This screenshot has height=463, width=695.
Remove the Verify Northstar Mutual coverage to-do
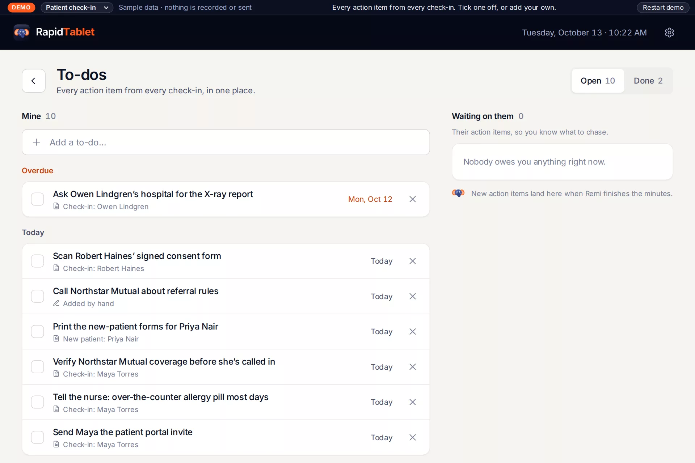point(412,367)
